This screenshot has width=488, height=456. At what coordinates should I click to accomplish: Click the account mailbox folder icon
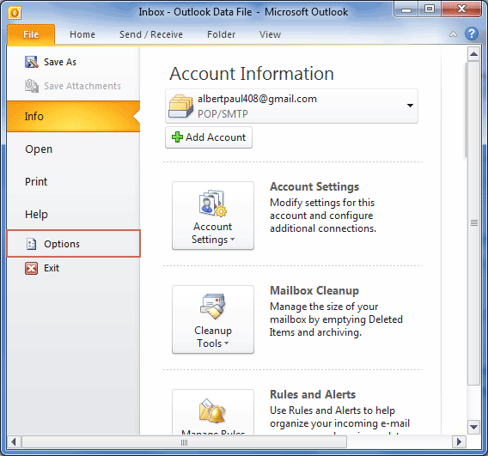click(x=180, y=106)
